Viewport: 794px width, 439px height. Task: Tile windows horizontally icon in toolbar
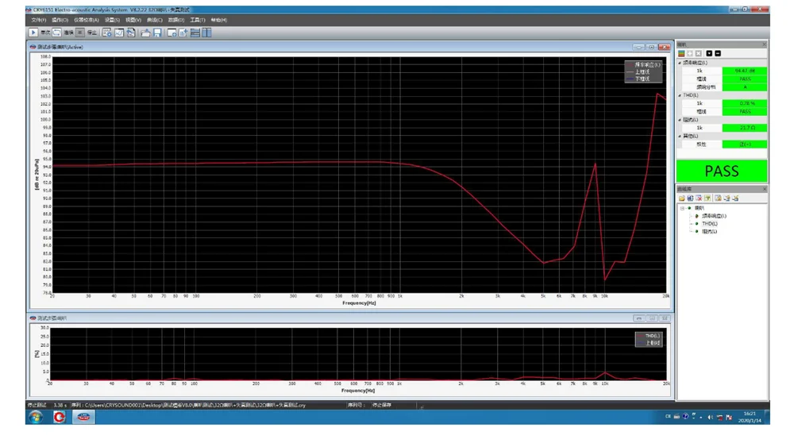point(195,33)
